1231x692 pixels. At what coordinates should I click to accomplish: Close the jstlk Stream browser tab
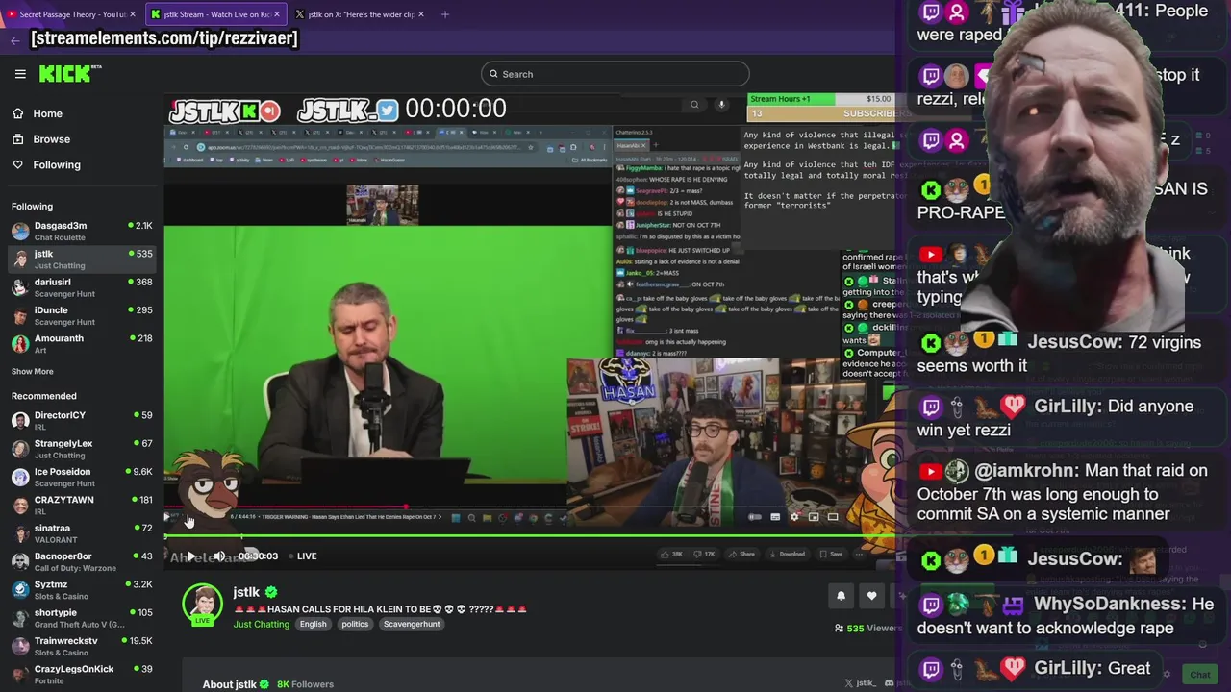[277, 14]
